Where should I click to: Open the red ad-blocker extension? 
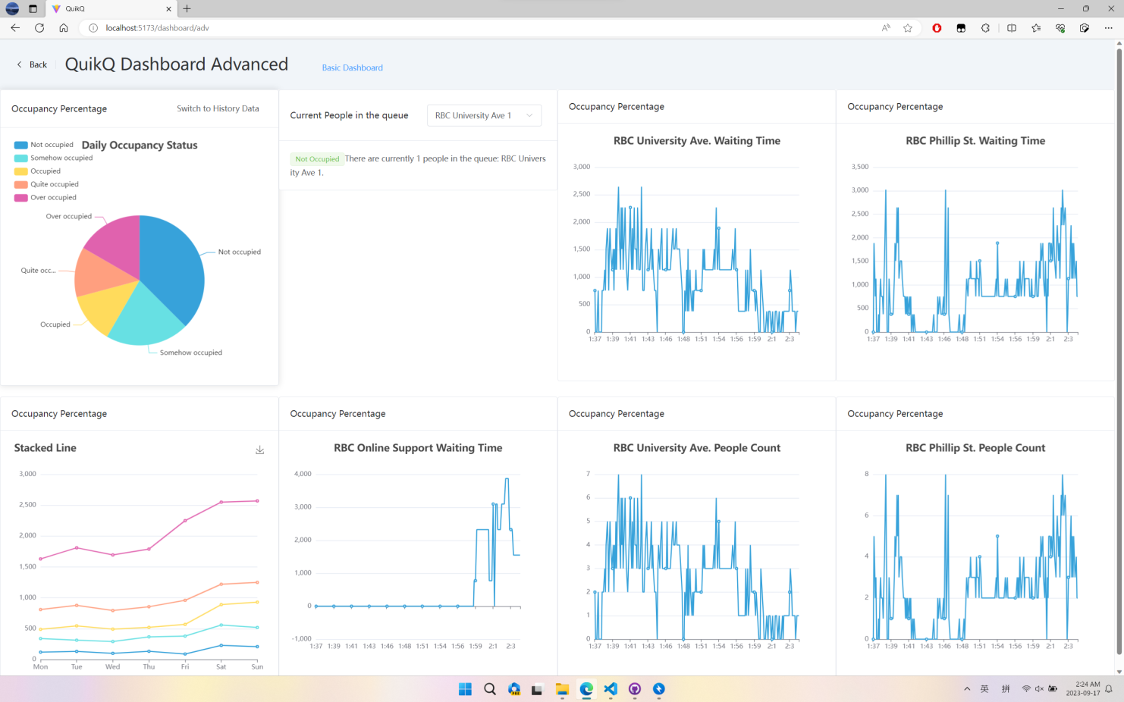pyautogui.click(x=937, y=28)
